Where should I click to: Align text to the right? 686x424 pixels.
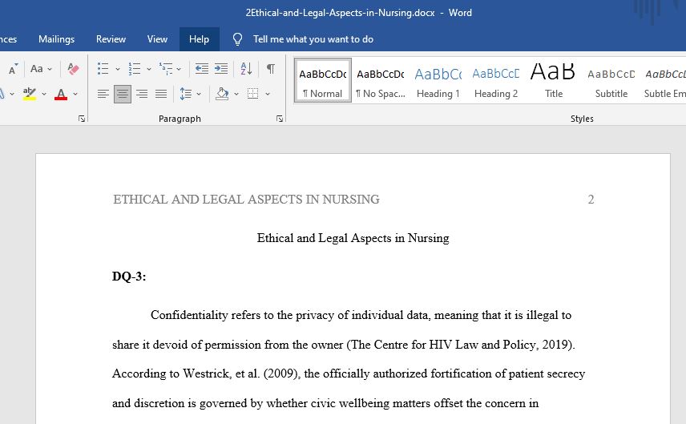142,94
